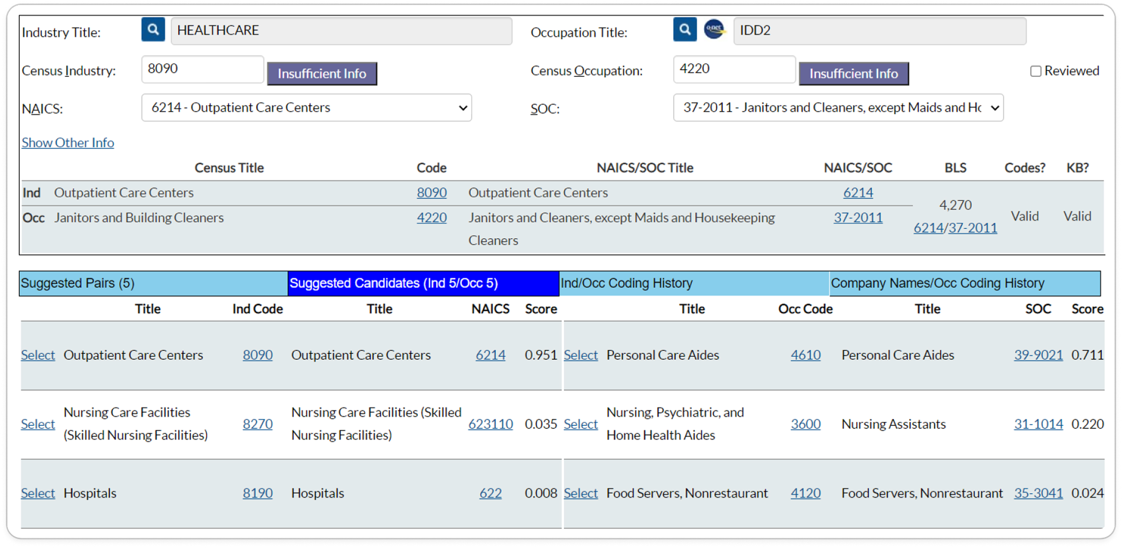Open Ind Code 8270 link
1122x548 pixels.
point(257,424)
